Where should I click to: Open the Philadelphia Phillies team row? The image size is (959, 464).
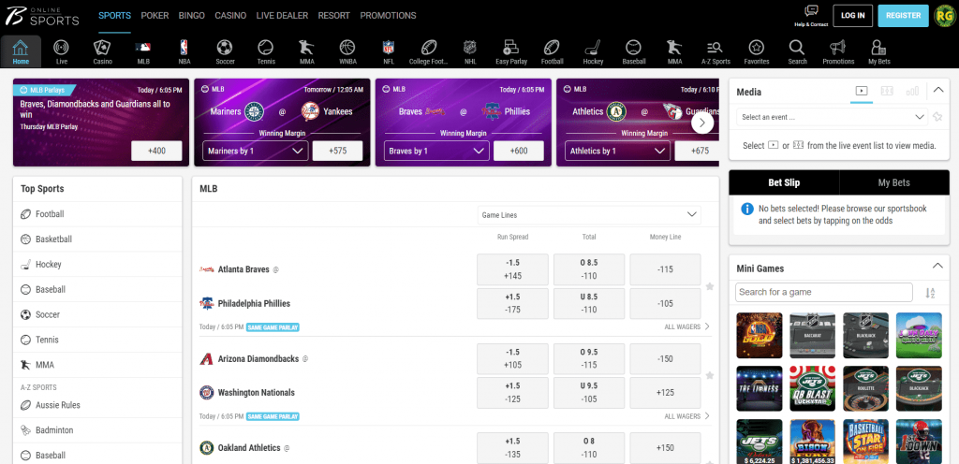coord(254,303)
